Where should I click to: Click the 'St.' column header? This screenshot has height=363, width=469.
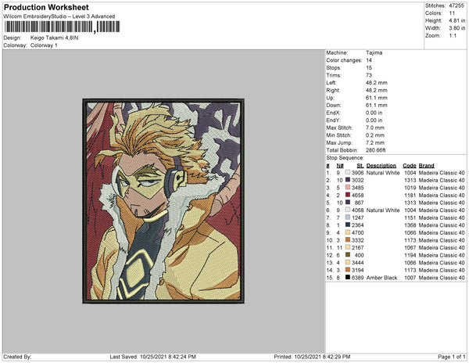360,166
